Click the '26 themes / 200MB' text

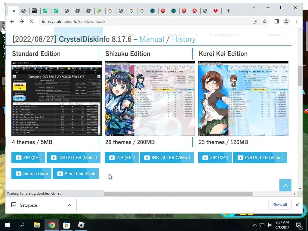point(130,142)
